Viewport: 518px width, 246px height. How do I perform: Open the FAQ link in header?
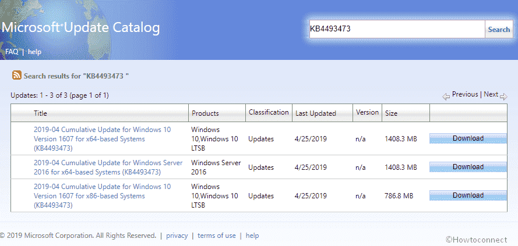(12, 52)
